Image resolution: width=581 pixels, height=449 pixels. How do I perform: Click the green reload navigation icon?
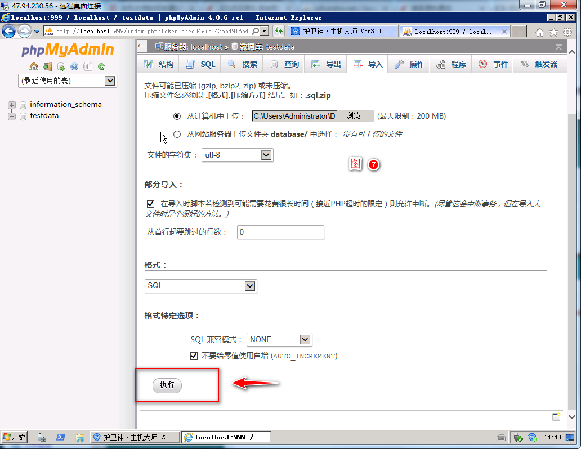(101, 66)
